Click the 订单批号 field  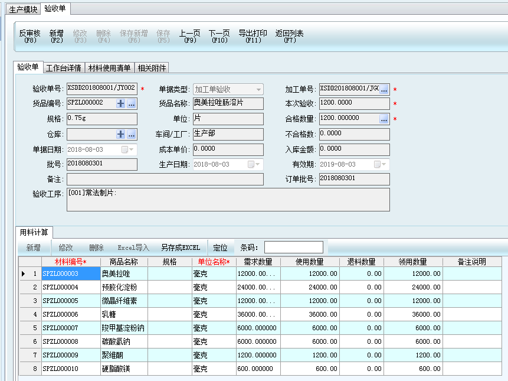355,180
